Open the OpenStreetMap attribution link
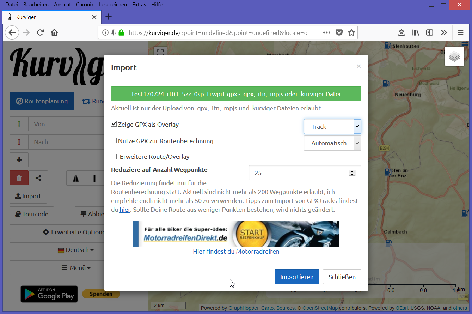 320,308
